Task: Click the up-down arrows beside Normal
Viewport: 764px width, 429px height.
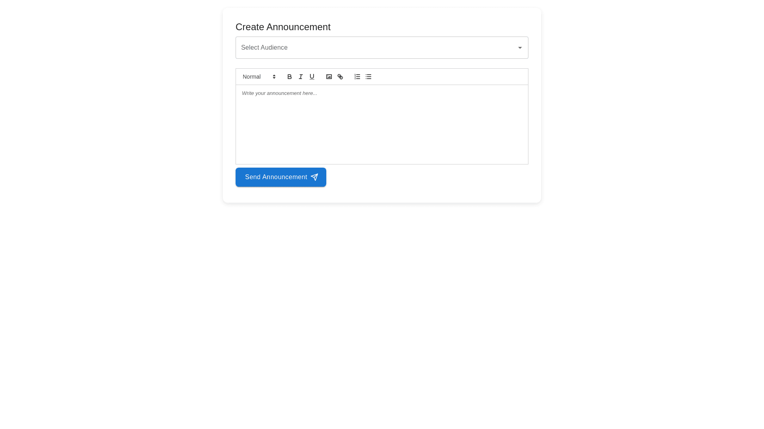Action: 274,77
